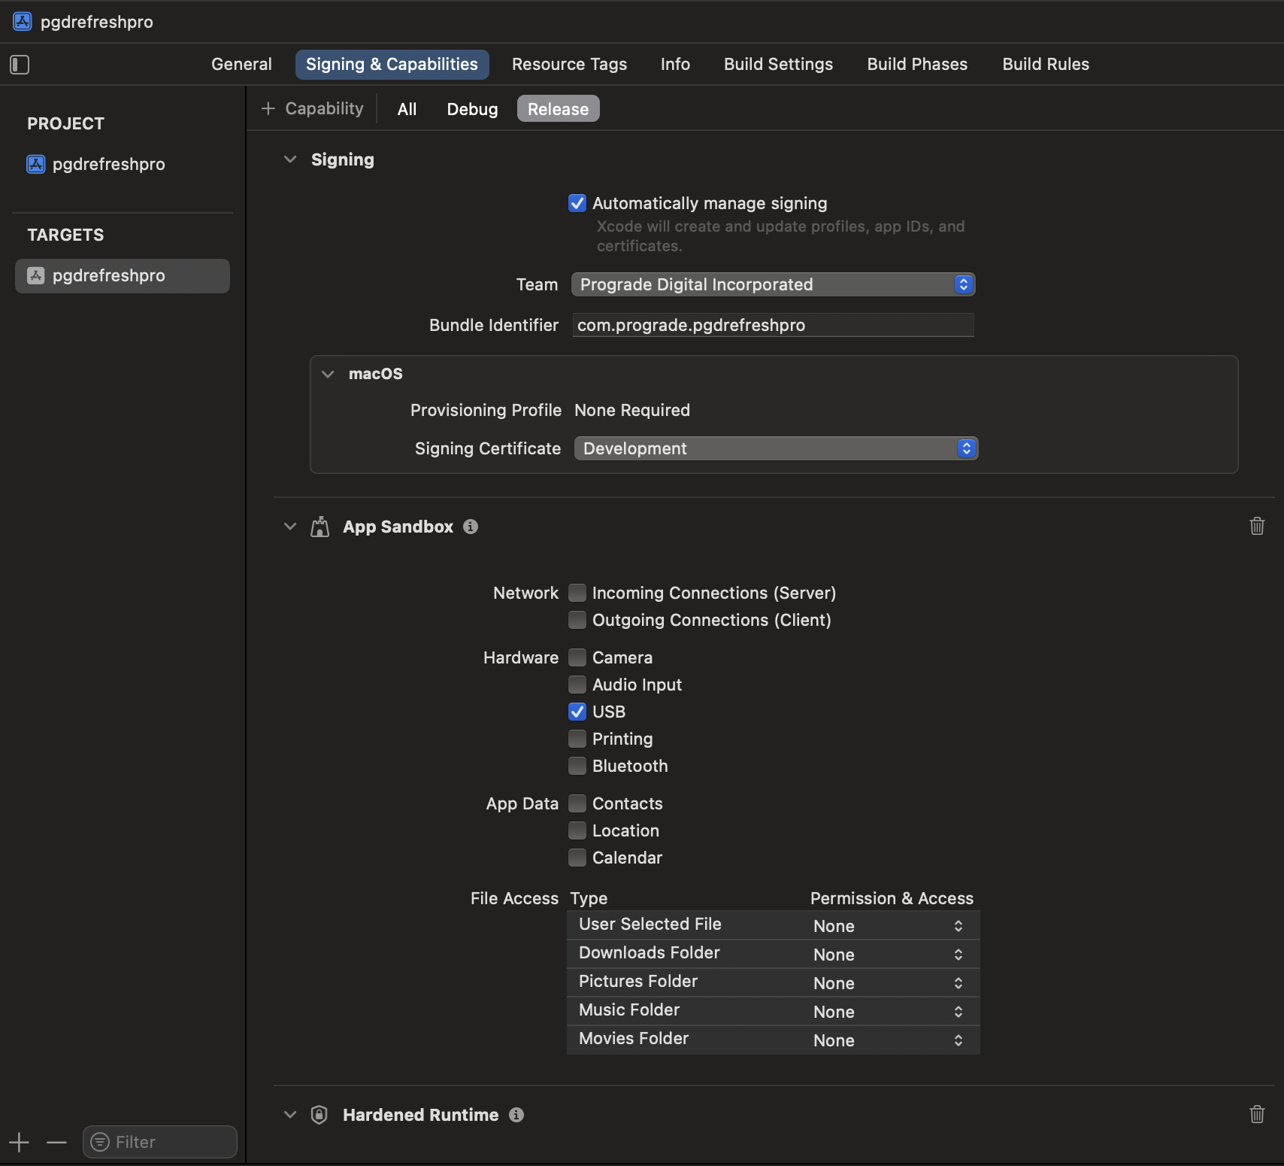Click the Type column header

[x=589, y=898]
